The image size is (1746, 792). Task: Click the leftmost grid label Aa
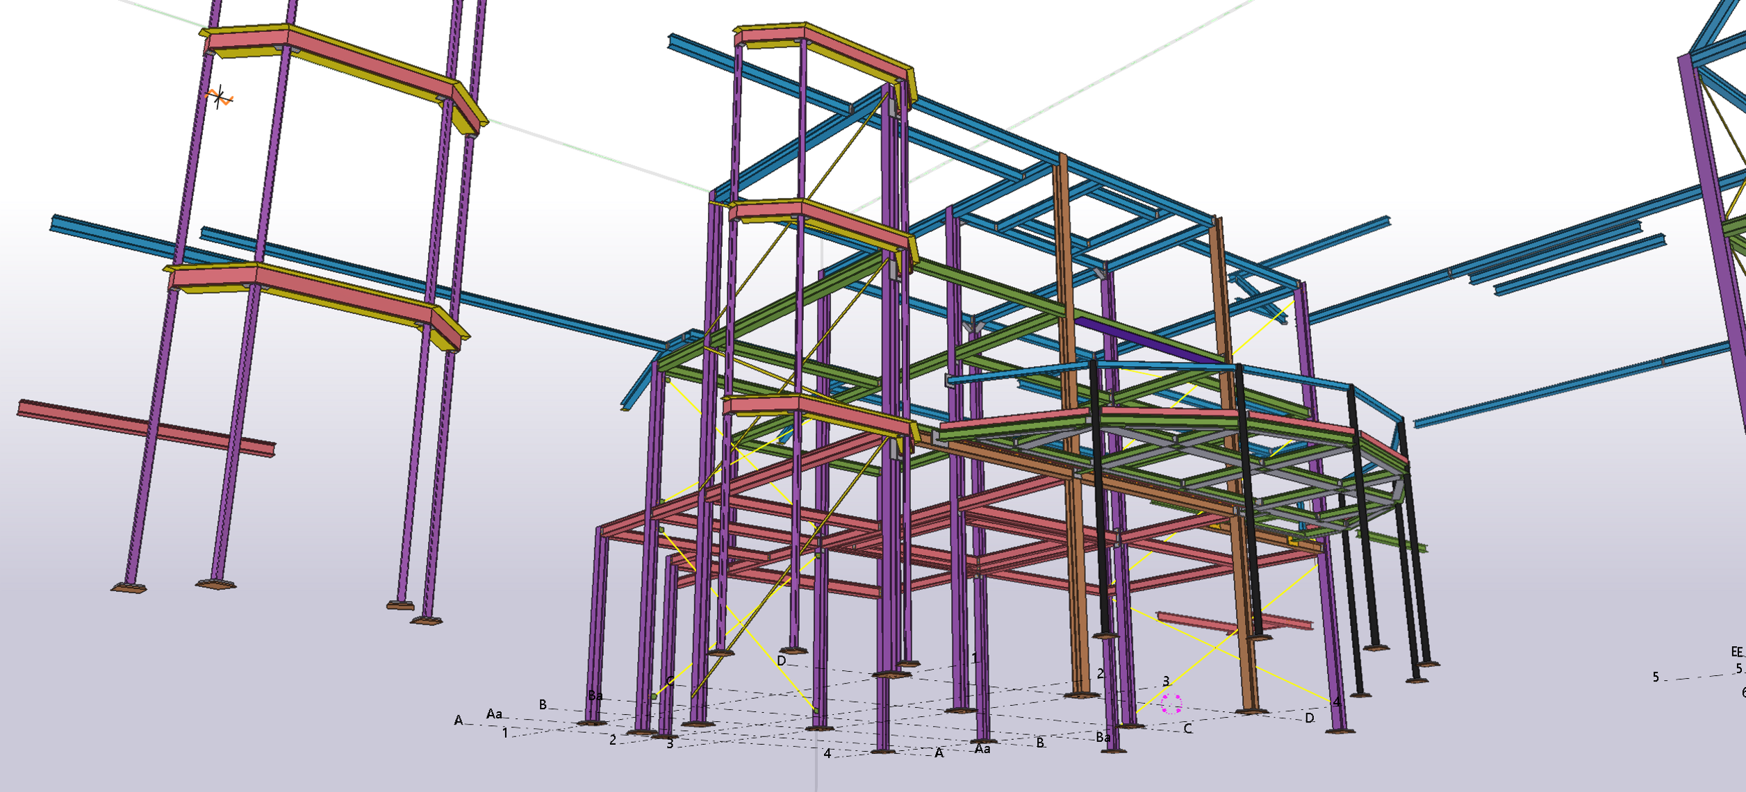click(494, 713)
